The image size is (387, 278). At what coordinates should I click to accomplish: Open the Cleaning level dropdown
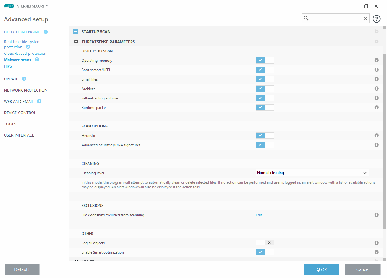tap(312, 173)
